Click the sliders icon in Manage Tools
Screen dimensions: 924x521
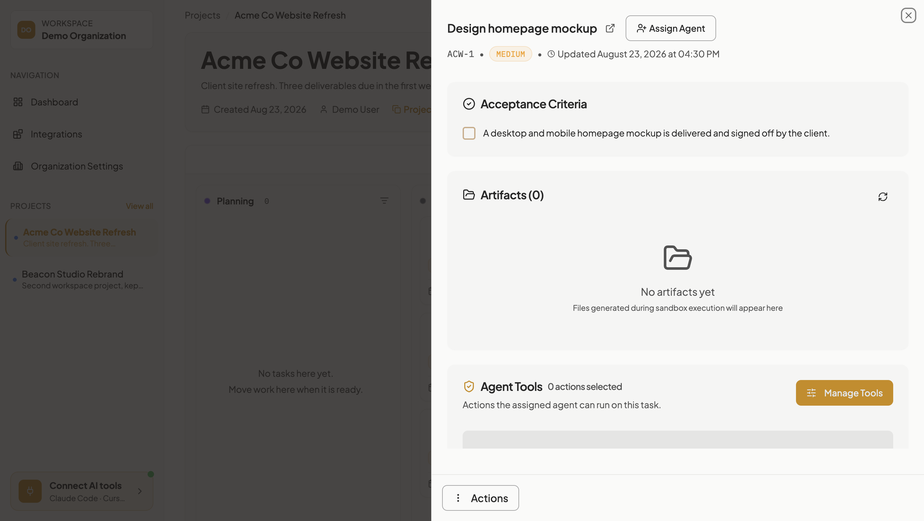pos(811,393)
